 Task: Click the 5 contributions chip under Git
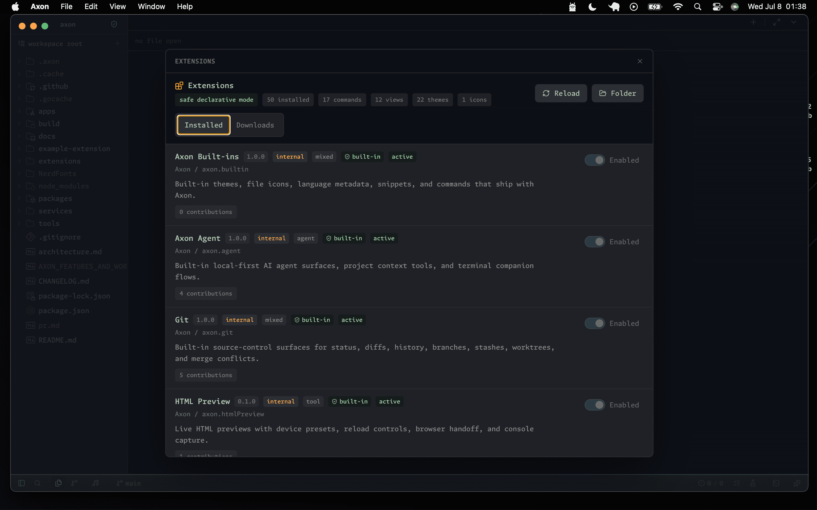(x=206, y=375)
